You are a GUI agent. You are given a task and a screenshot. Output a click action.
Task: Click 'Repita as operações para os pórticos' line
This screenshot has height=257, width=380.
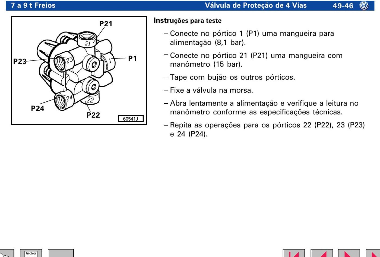[x=267, y=130]
